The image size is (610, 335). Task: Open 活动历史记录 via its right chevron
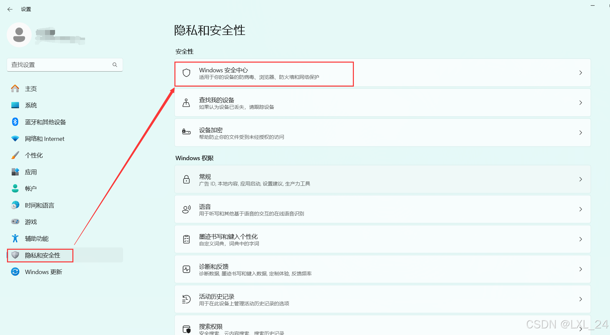click(x=581, y=299)
